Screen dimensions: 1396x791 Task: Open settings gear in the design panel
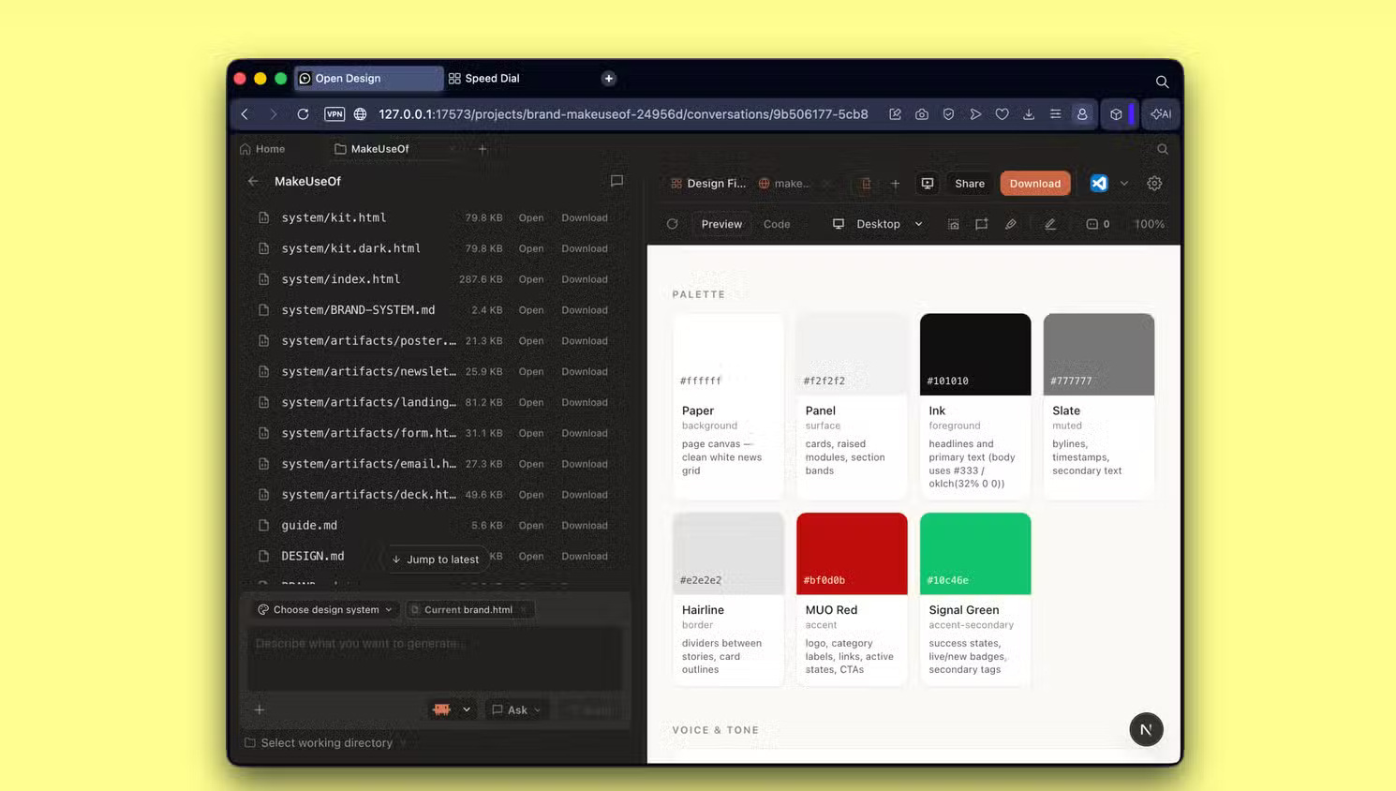coord(1154,184)
